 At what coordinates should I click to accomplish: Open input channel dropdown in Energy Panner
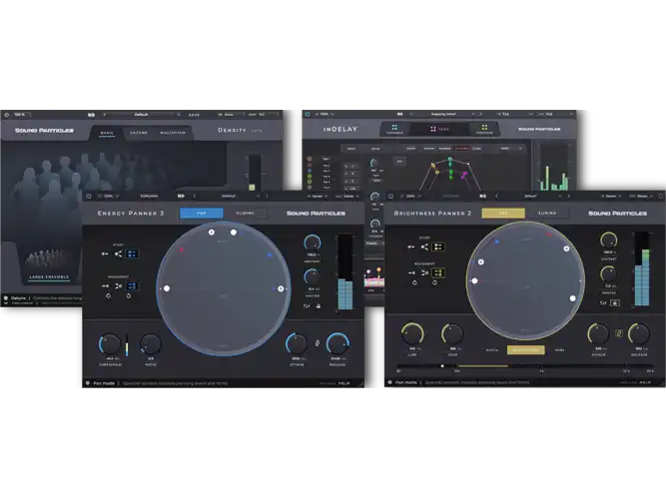[318, 197]
